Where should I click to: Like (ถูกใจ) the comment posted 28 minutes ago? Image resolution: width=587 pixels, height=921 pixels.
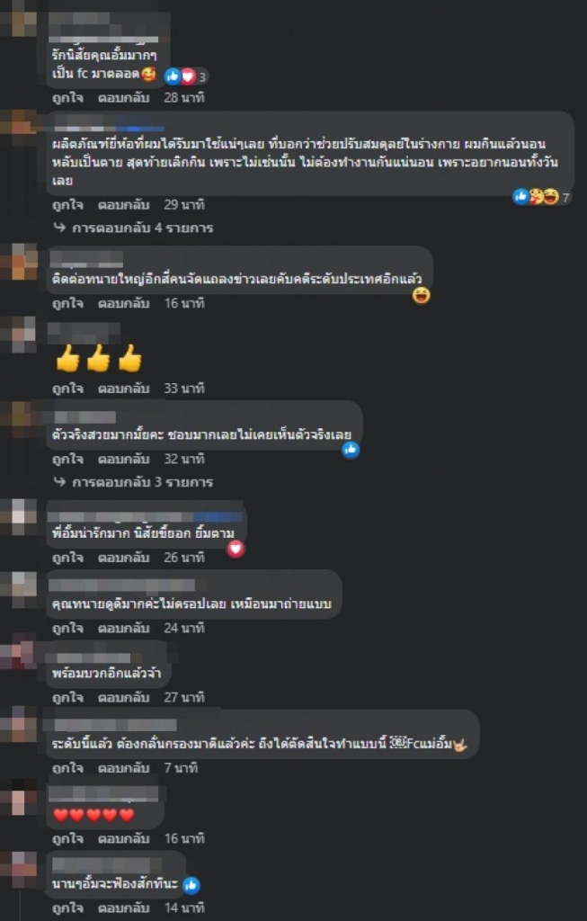(x=68, y=98)
